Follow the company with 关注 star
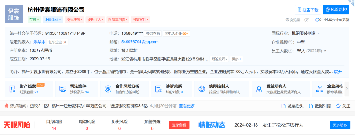Image resolution: width=355 pixels, height=135 pixels. [343, 106]
